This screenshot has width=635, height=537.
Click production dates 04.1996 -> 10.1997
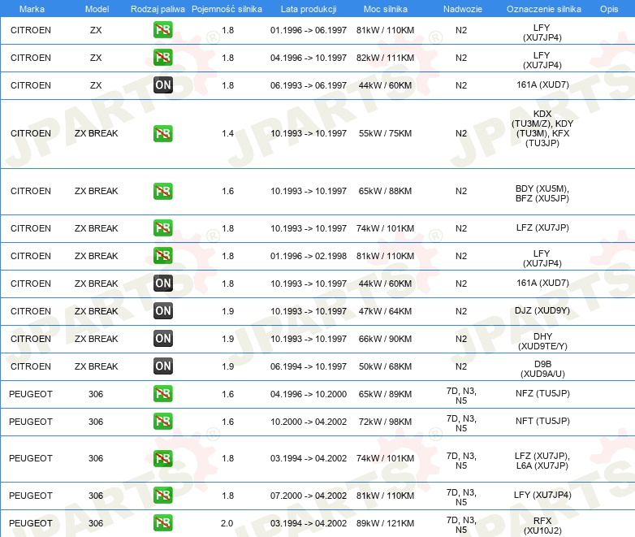(309, 58)
